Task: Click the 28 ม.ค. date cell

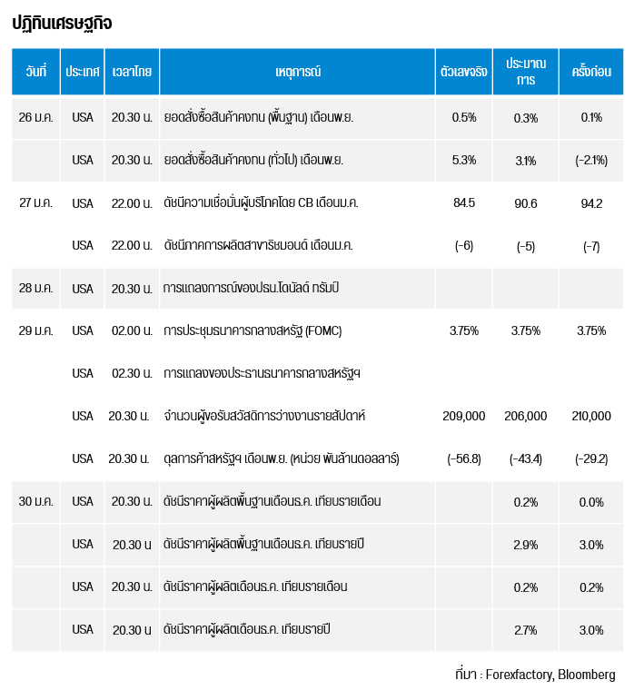Action: tap(36, 289)
